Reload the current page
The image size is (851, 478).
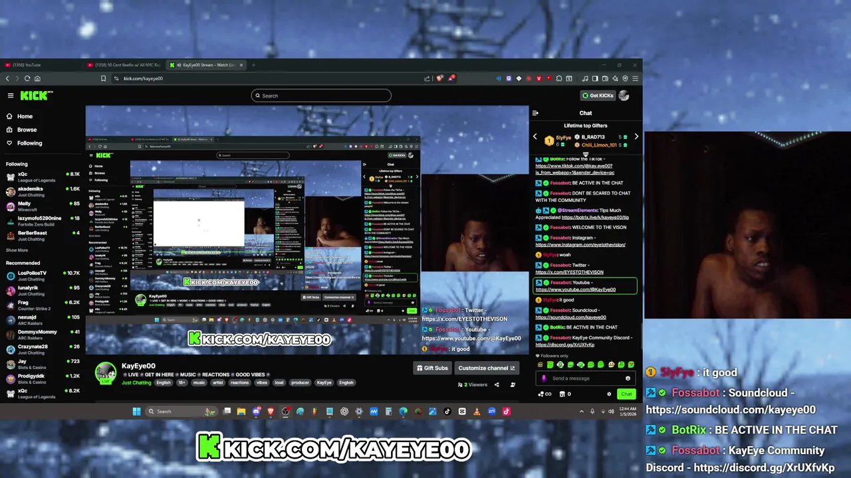tap(27, 78)
